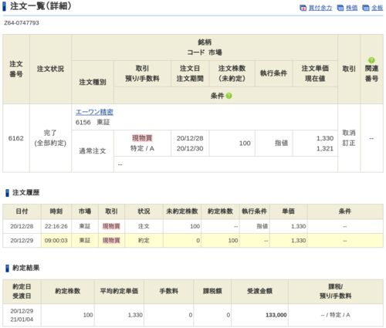Select order number 6162
The height and width of the screenshot is (328, 386).
tap(16, 138)
